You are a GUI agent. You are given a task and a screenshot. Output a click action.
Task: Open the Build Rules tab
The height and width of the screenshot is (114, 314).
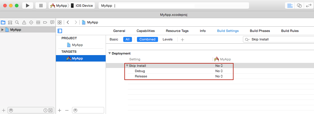tap(290, 31)
